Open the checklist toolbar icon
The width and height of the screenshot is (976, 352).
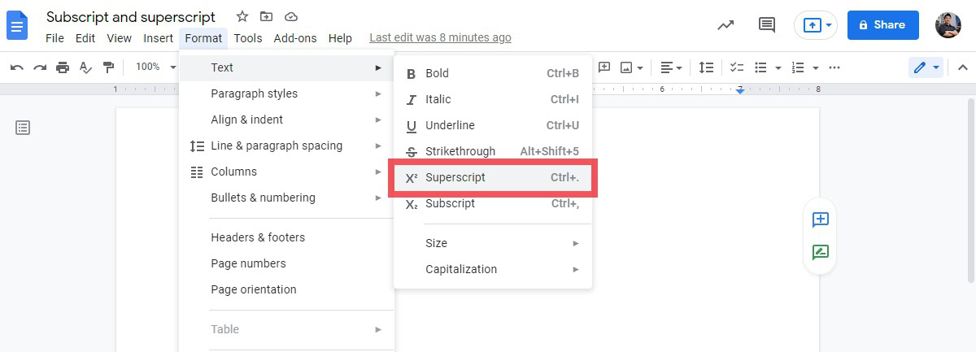pyautogui.click(x=737, y=67)
